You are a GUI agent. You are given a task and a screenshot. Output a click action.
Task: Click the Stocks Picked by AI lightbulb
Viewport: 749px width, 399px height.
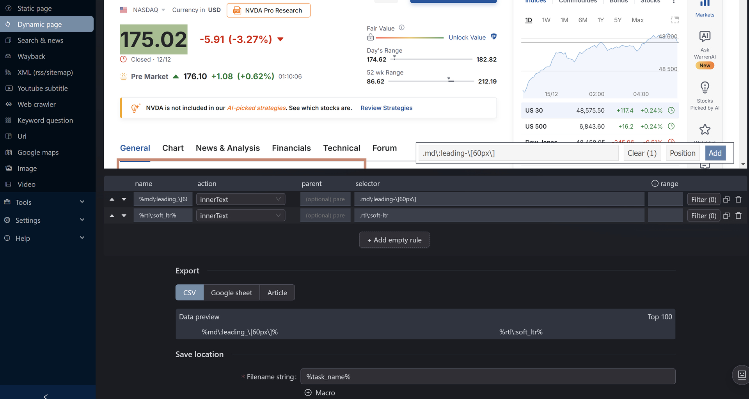tap(705, 87)
